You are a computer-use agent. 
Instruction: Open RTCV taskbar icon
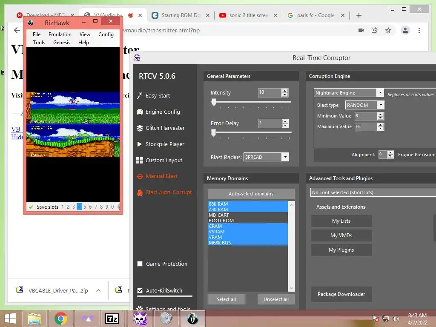140,318
